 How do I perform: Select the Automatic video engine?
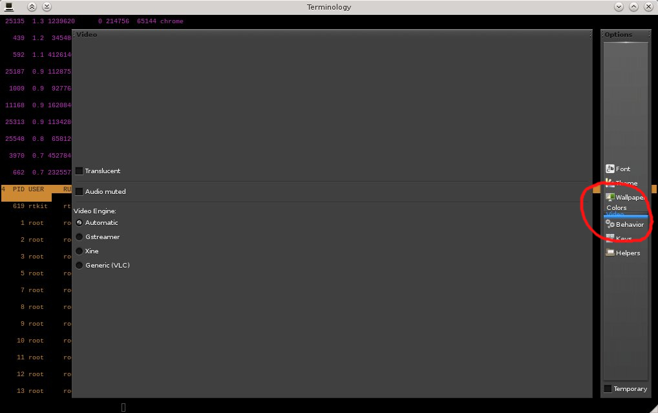coord(79,223)
